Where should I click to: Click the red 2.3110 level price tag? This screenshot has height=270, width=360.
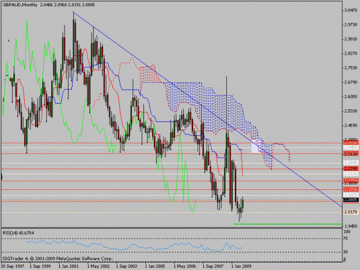pyautogui.click(x=351, y=154)
